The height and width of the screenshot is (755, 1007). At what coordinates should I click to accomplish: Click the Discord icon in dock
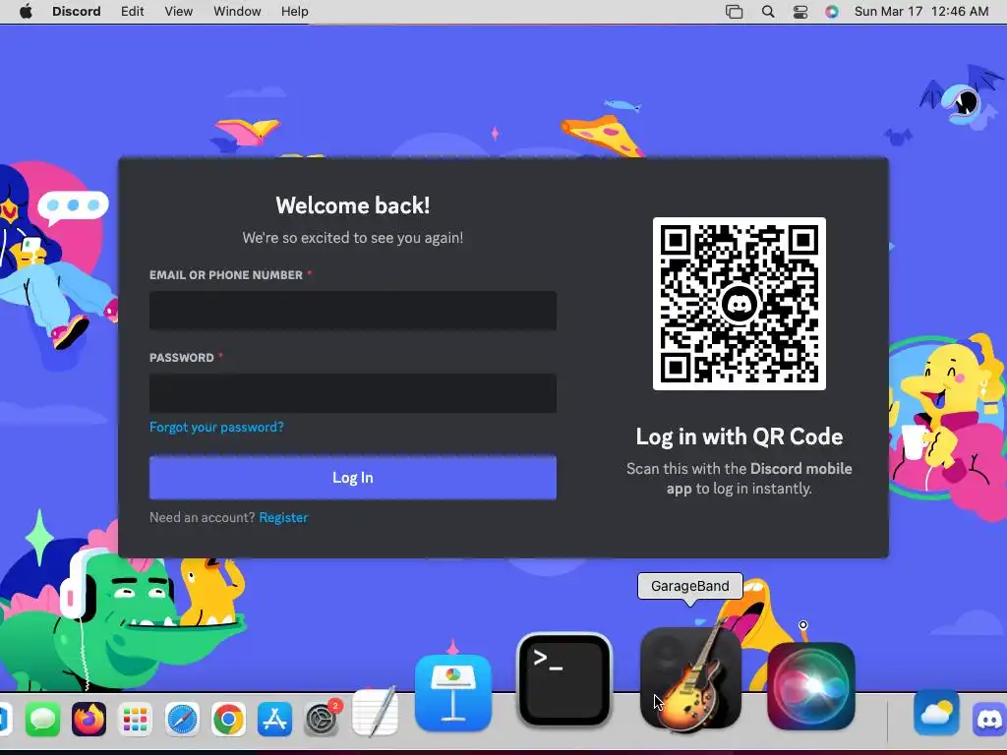point(989,719)
